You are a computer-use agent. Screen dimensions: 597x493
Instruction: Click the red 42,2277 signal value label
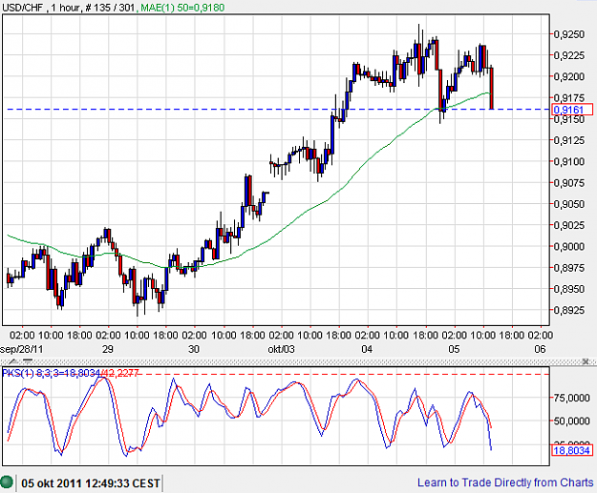[x=120, y=373]
